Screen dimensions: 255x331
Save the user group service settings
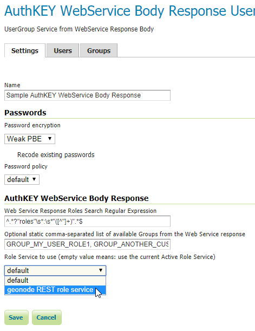[16, 317]
